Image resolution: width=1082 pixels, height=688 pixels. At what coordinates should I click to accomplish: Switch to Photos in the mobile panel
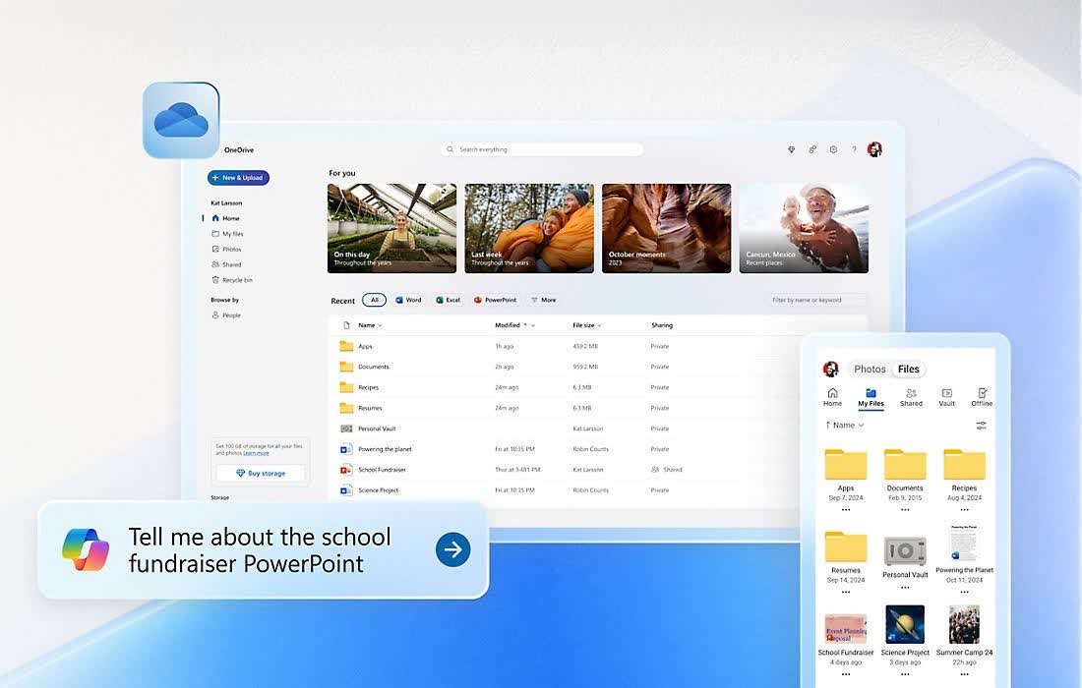click(x=870, y=369)
